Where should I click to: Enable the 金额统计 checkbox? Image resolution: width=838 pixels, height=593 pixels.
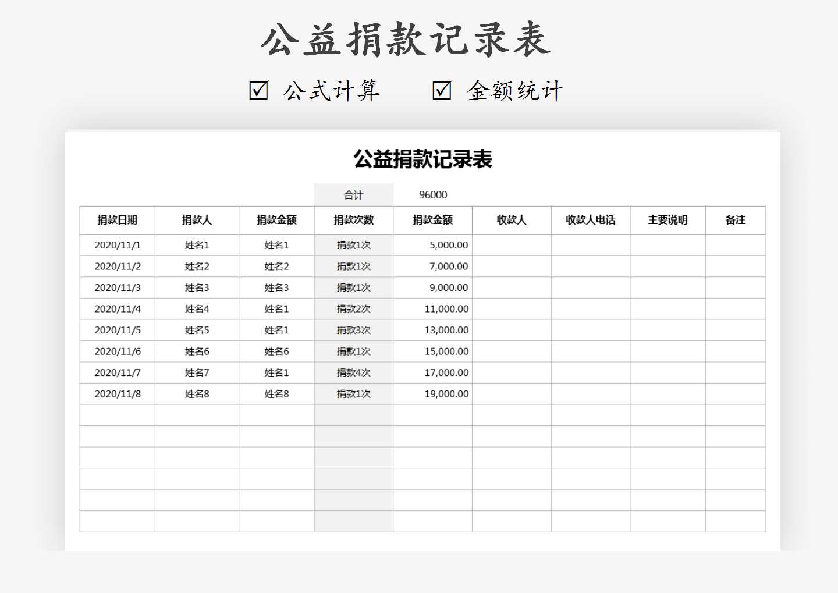click(443, 90)
